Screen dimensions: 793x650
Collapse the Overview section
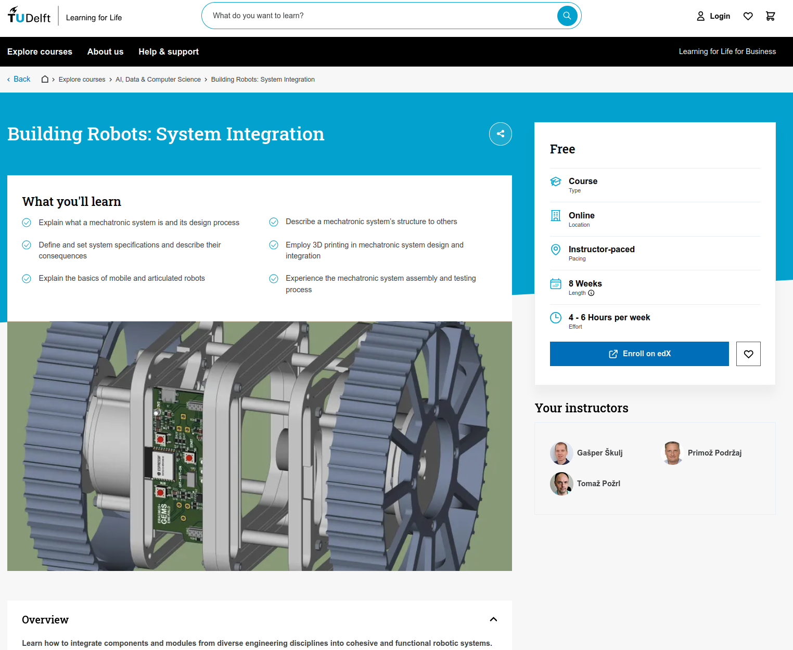click(493, 619)
